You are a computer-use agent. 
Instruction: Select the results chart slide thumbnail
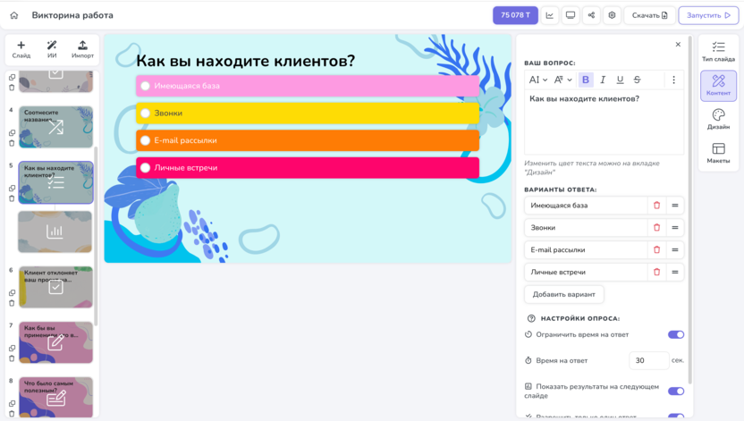click(55, 232)
